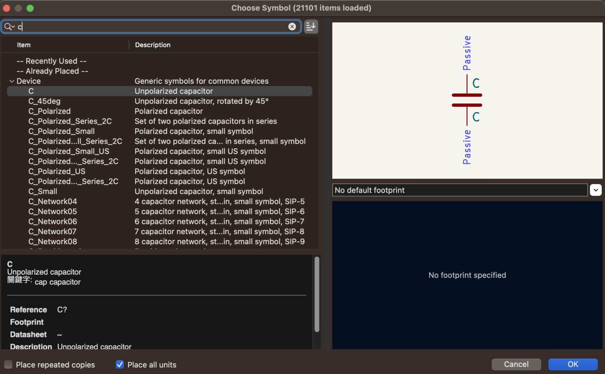Click inside the symbol search field
The image size is (605, 374).
(154, 26)
